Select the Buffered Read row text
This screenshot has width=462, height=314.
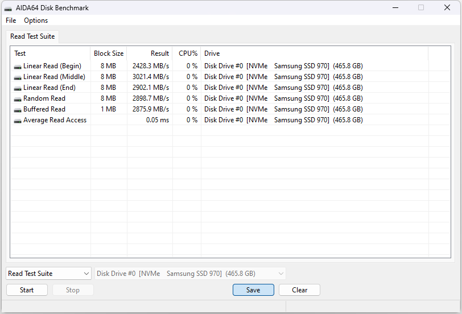(x=44, y=109)
